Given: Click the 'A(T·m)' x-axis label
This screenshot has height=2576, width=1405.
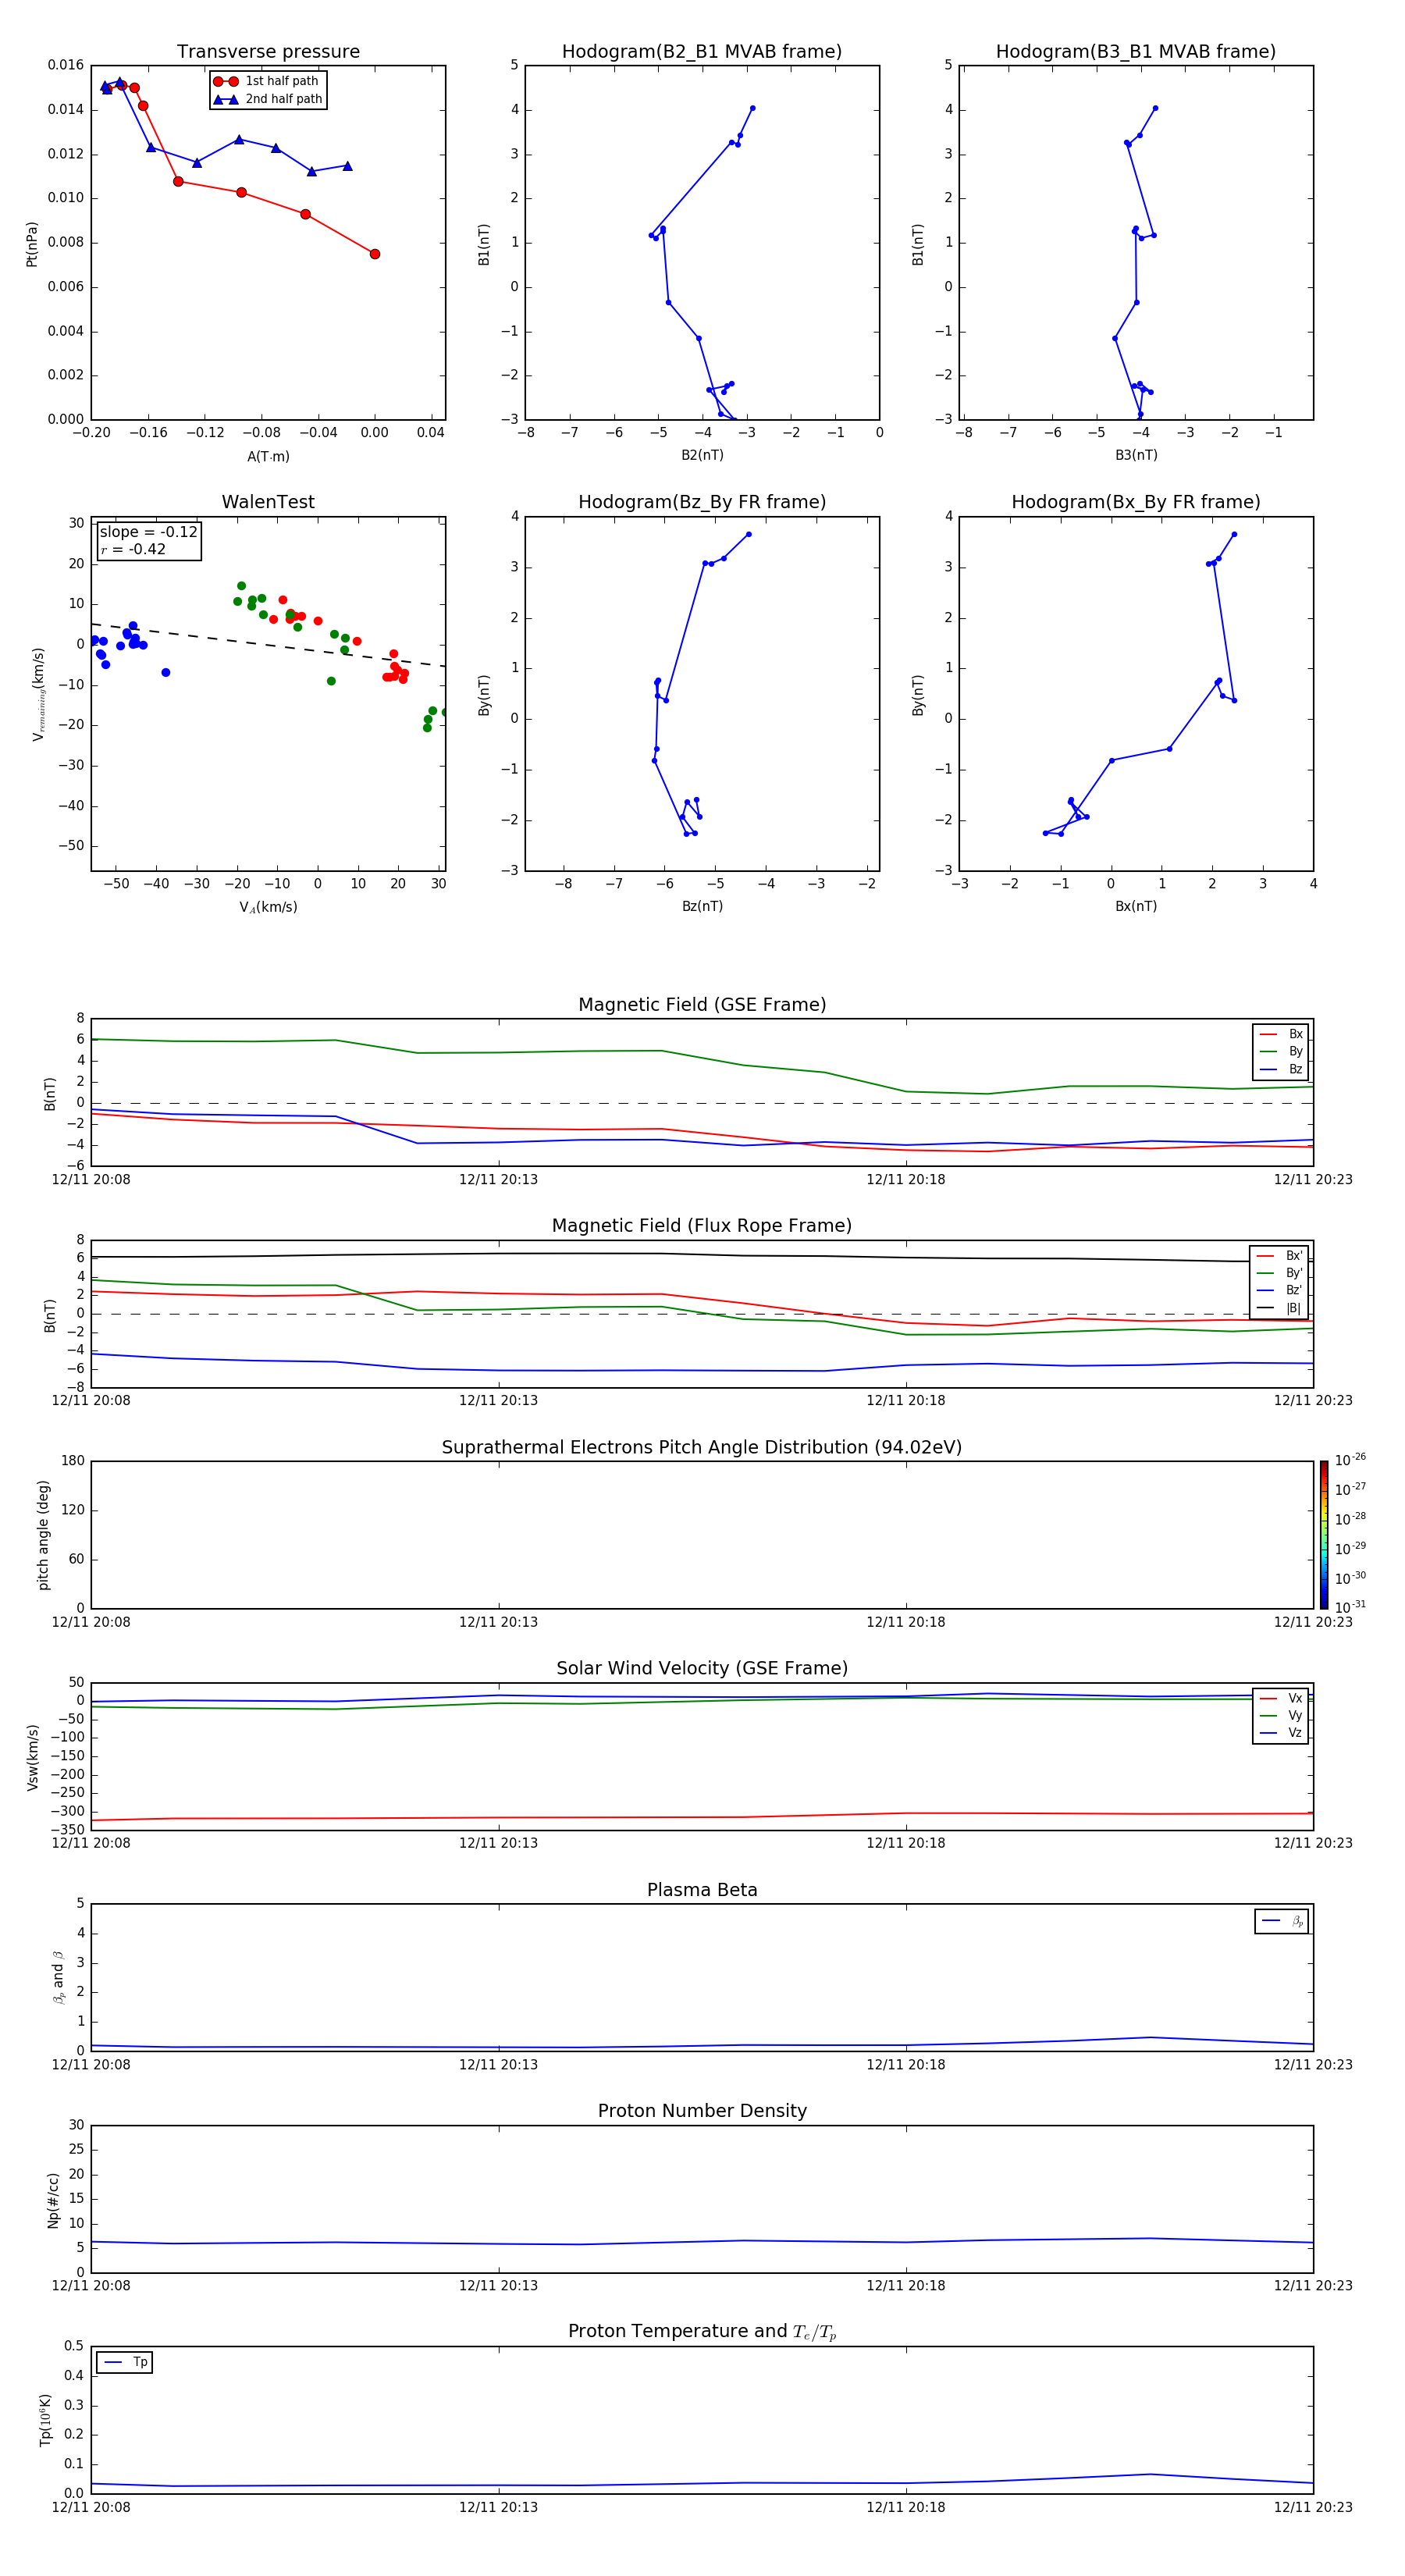Looking at the screenshot, I should [x=268, y=456].
